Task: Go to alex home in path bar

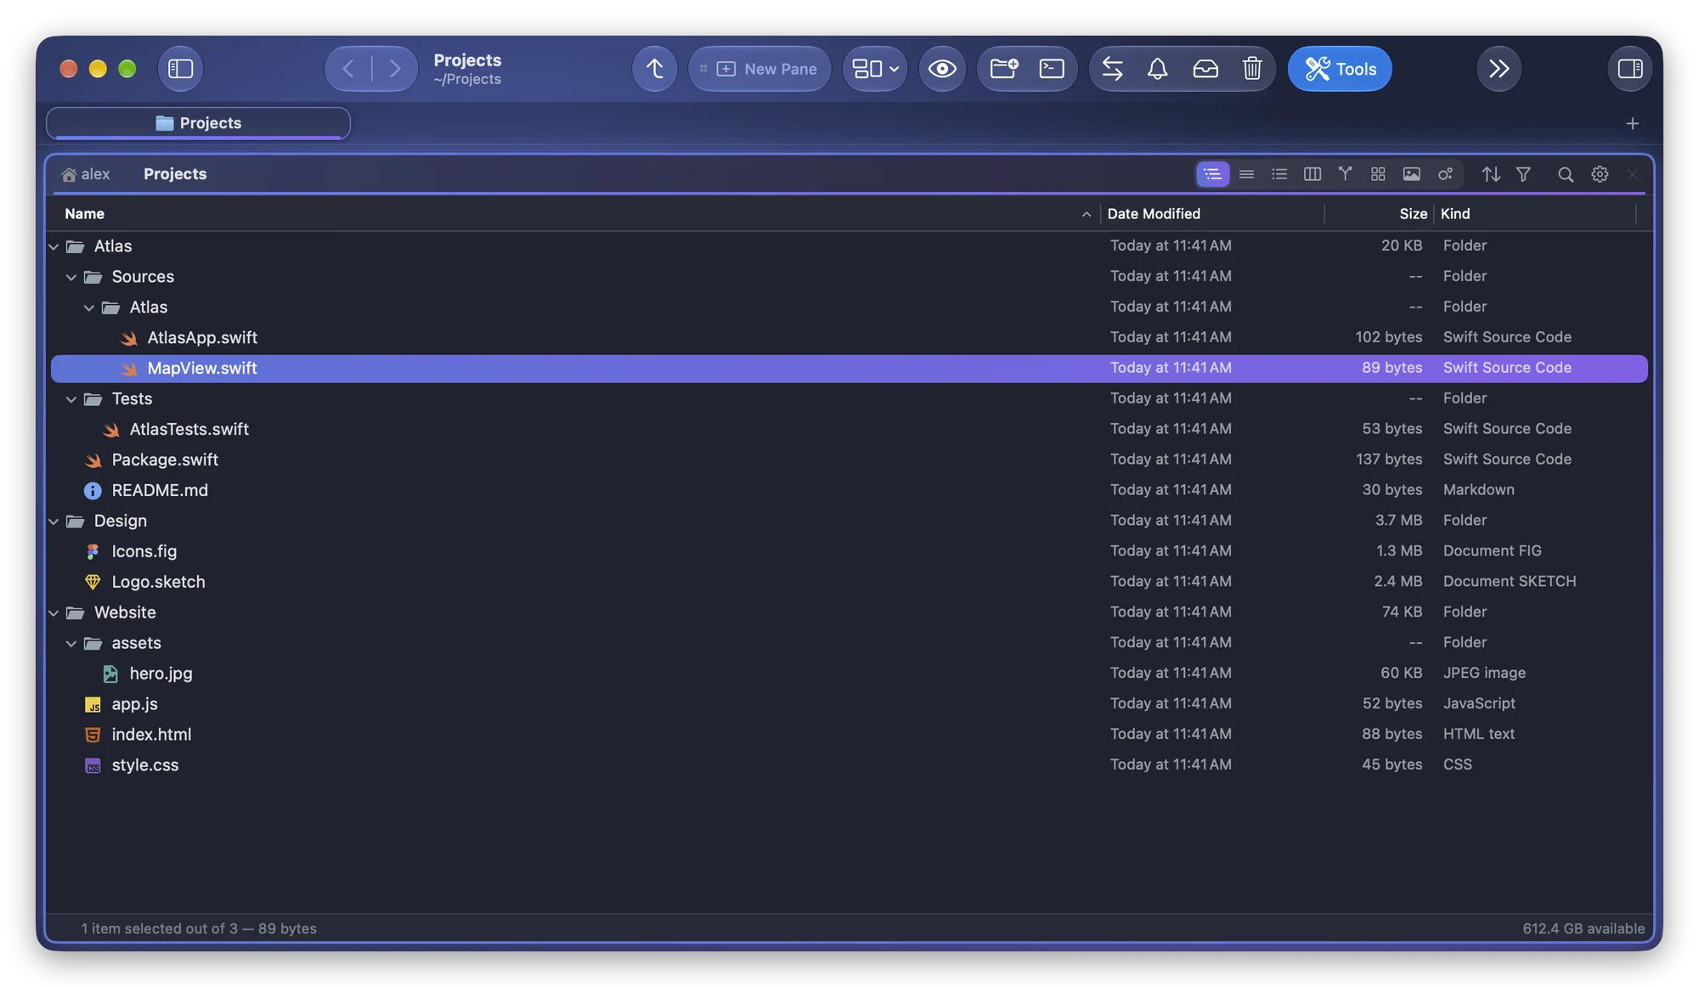Action: 86,174
